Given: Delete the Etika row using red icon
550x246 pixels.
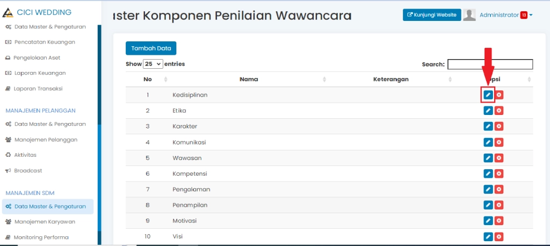Looking at the screenshot, I should [499, 111].
